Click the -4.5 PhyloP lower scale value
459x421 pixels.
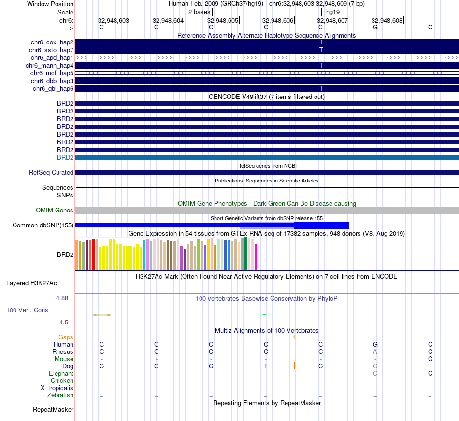pyautogui.click(x=63, y=323)
